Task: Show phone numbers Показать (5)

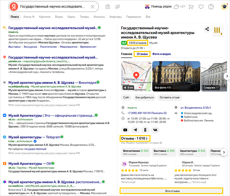Action: [x=159, y=113]
